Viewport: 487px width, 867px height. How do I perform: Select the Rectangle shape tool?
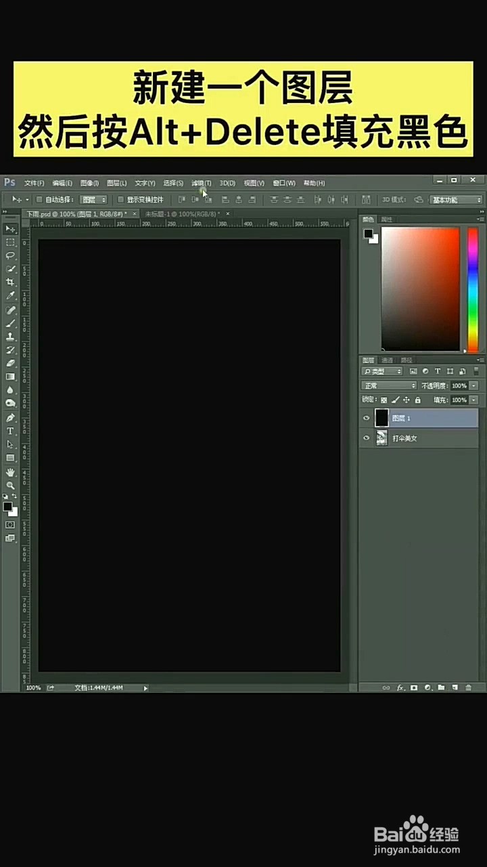(x=10, y=458)
